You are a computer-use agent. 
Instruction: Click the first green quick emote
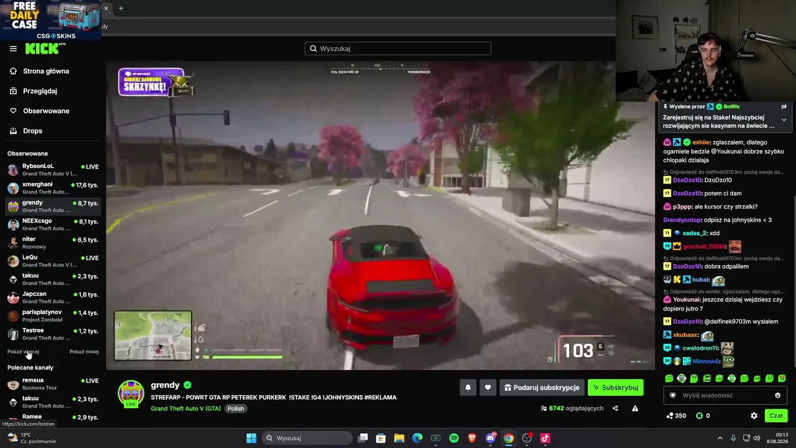(x=669, y=378)
